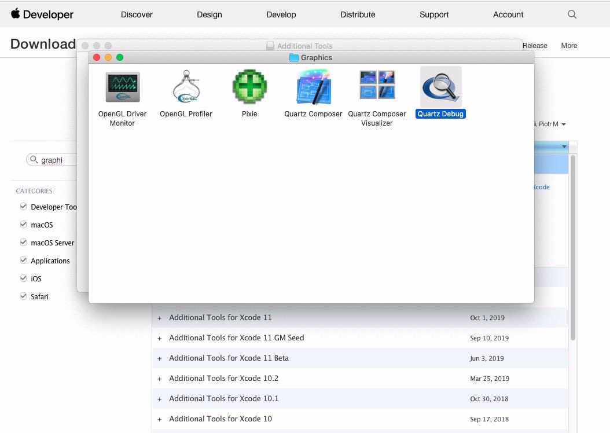Toggle the iOS category checkbox

(24, 278)
